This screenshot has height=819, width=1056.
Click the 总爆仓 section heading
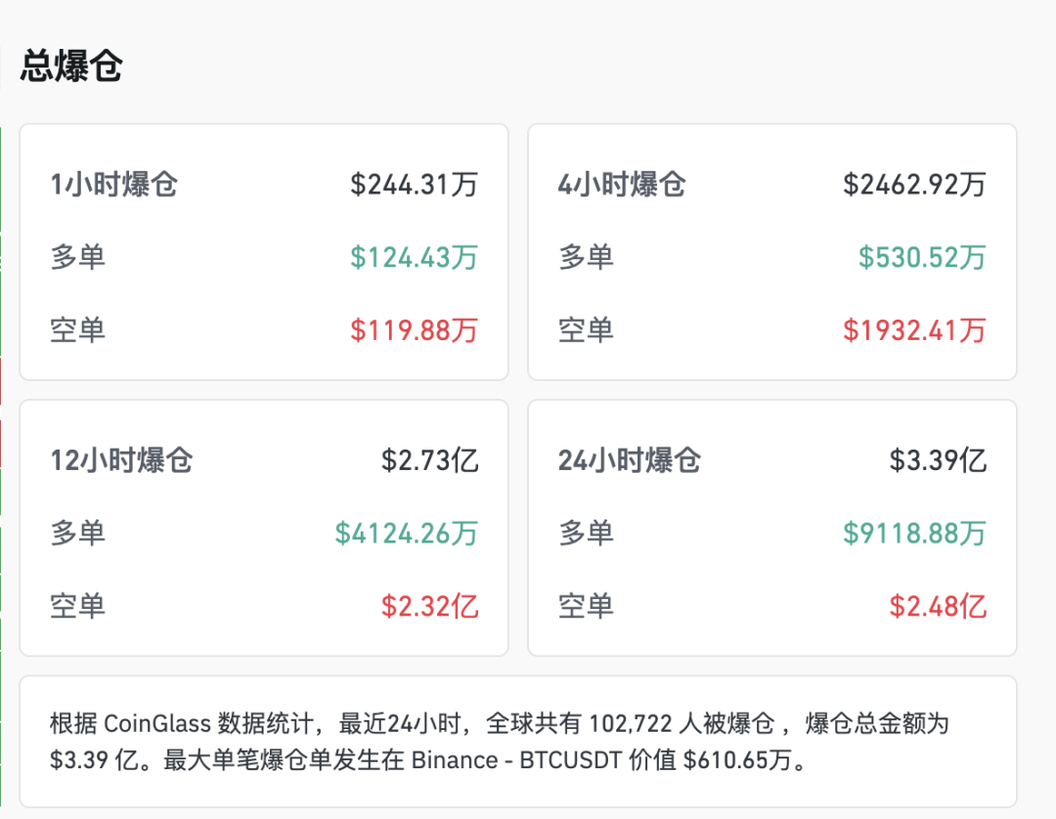click(x=70, y=65)
